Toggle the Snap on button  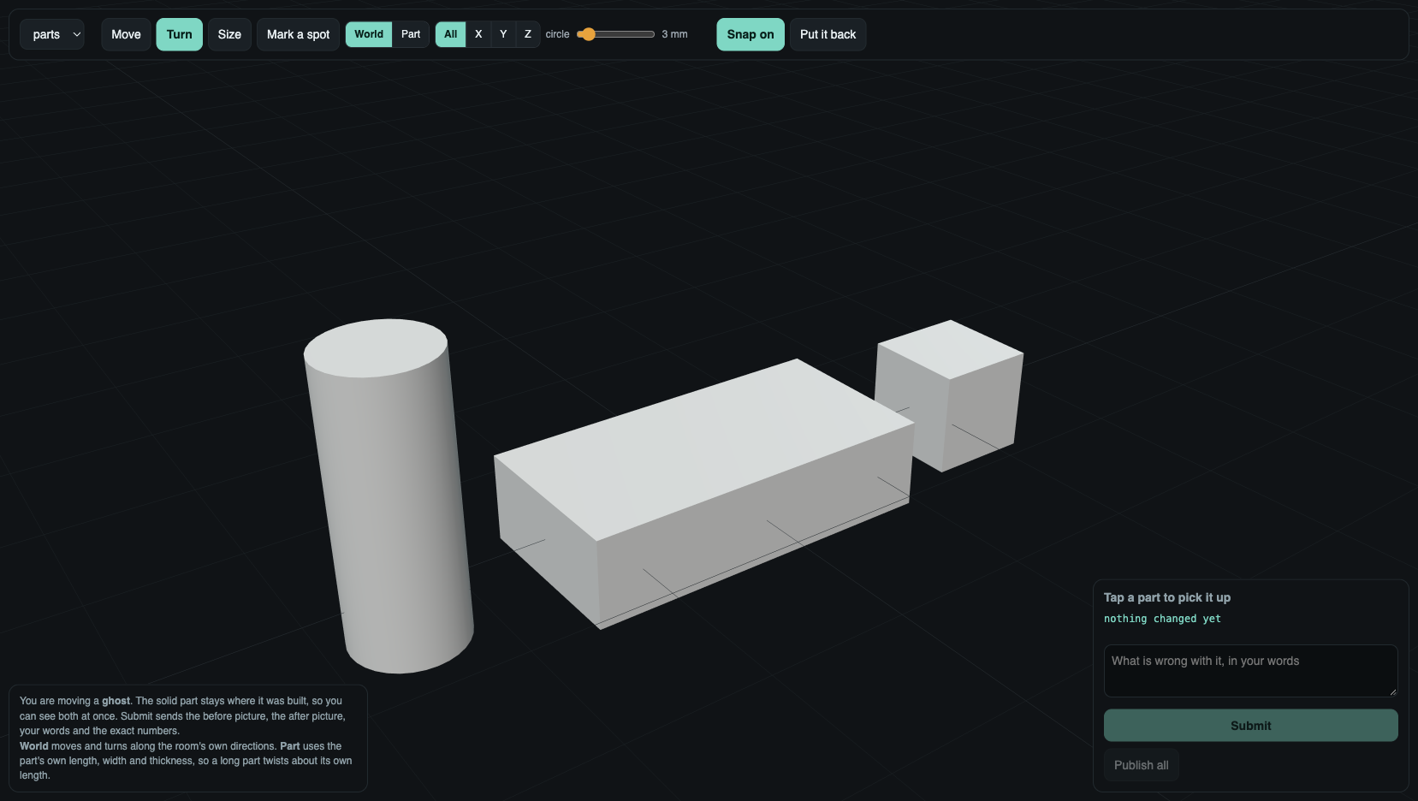[751, 34]
